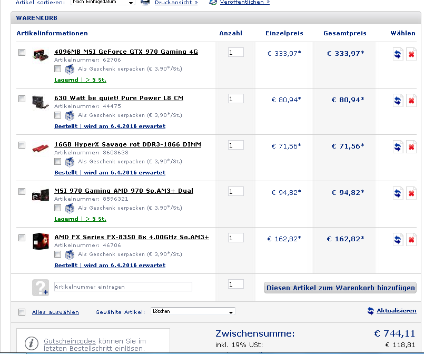Remove the GTX 970 Gaming 4G item
The image size is (424, 354).
tap(411, 54)
